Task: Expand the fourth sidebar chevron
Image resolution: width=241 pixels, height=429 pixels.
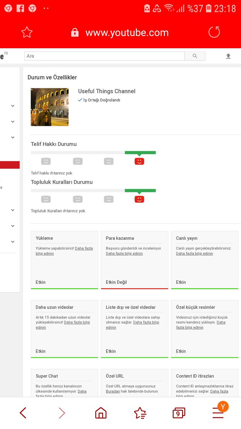Action: point(13,210)
